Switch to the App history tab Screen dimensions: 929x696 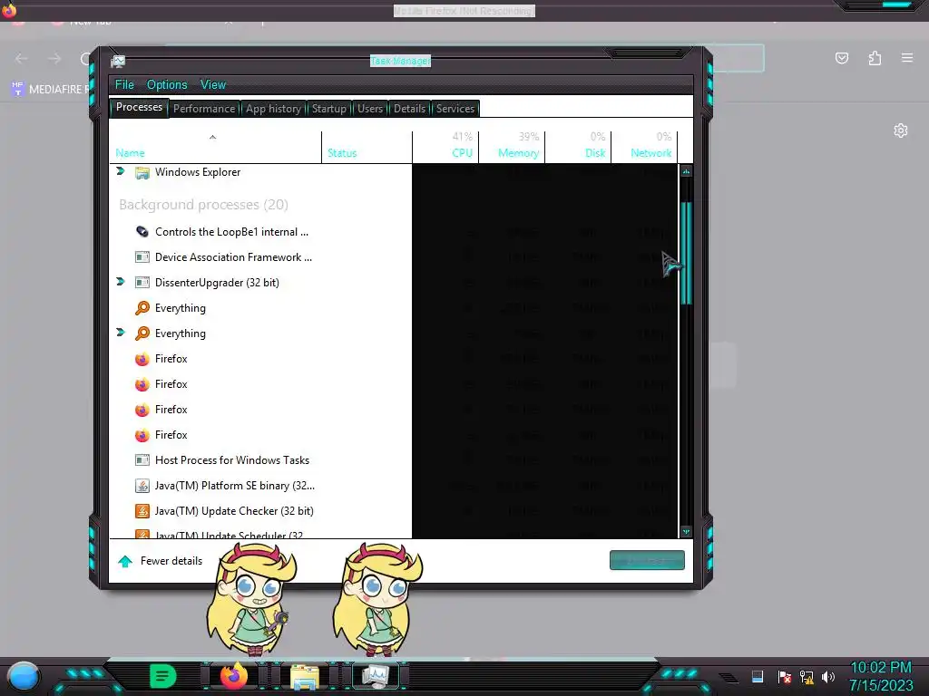[273, 109]
